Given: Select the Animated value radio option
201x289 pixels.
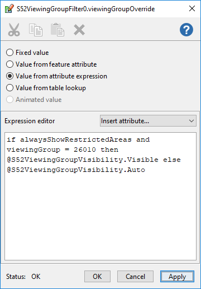Looking at the screenshot, I should [33, 100].
